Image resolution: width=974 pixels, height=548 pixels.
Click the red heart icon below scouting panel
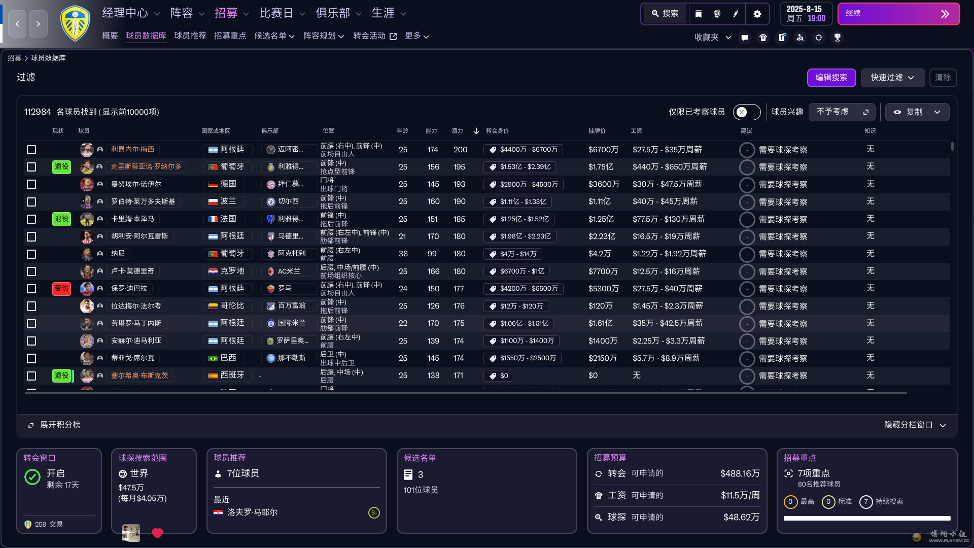tap(157, 533)
